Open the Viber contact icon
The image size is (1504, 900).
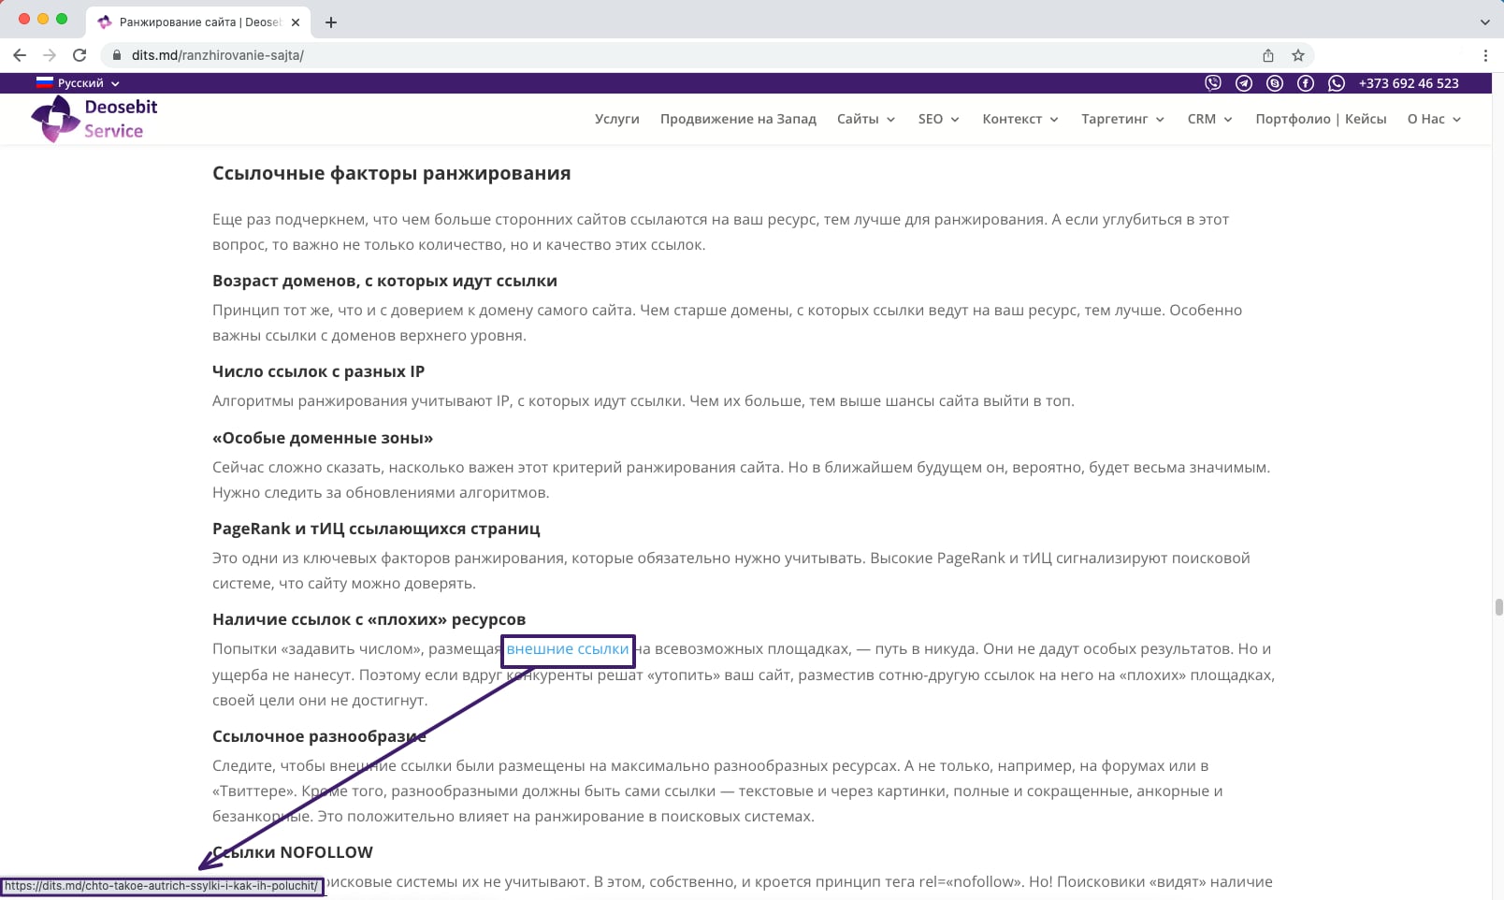[1213, 83]
